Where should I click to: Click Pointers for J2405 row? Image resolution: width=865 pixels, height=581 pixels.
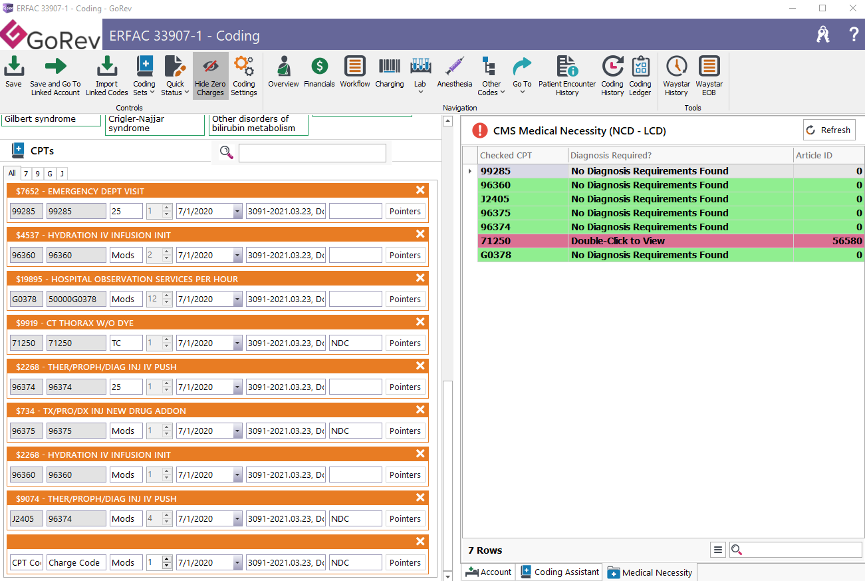click(x=406, y=518)
